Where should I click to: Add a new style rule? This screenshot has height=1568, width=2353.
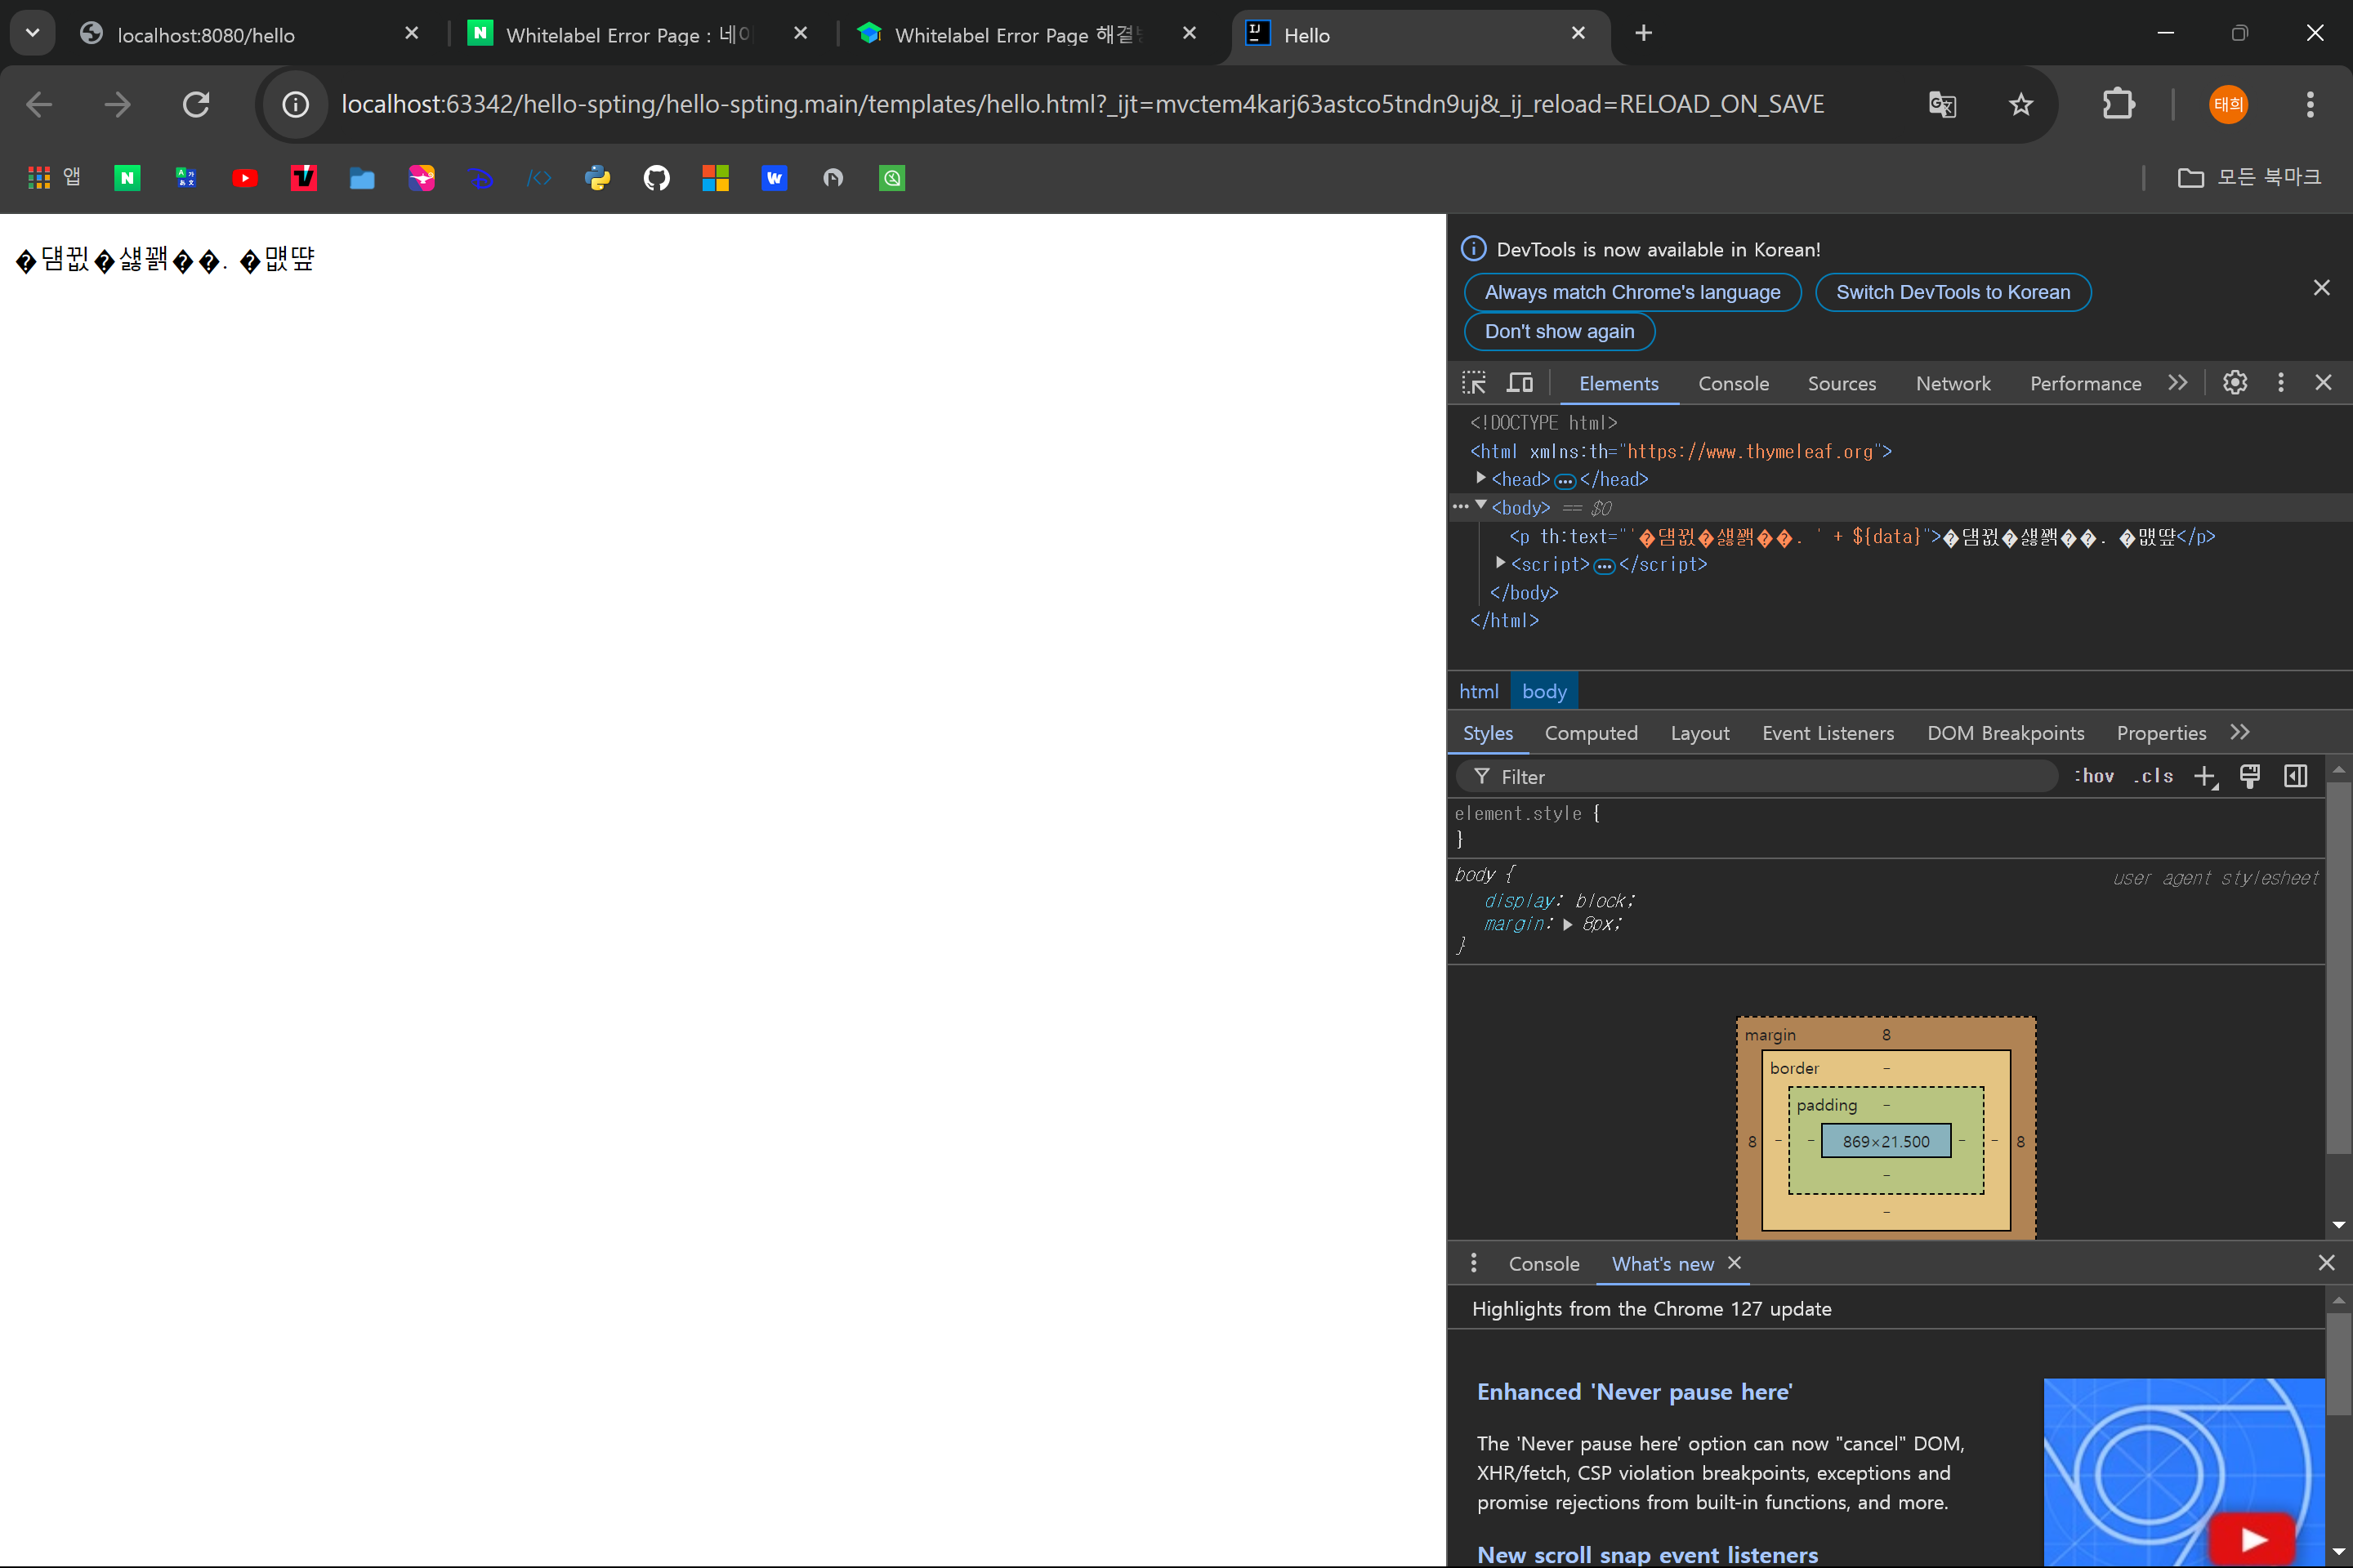2205,777
